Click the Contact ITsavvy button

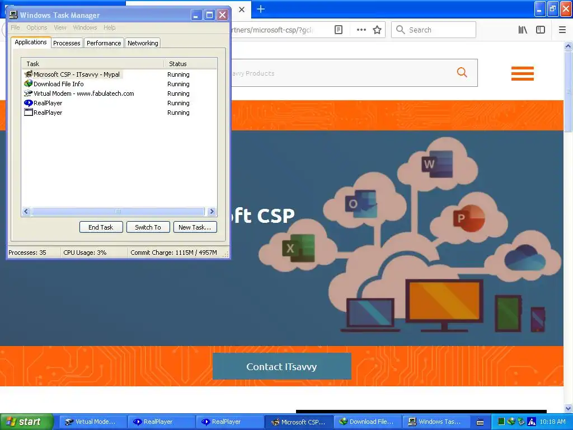[x=282, y=366]
